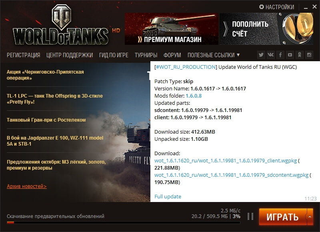Open the ПОПОЛНИТЬ СЧЁТ banner
Viewport: 320px width, 232px height.
click(x=266, y=29)
